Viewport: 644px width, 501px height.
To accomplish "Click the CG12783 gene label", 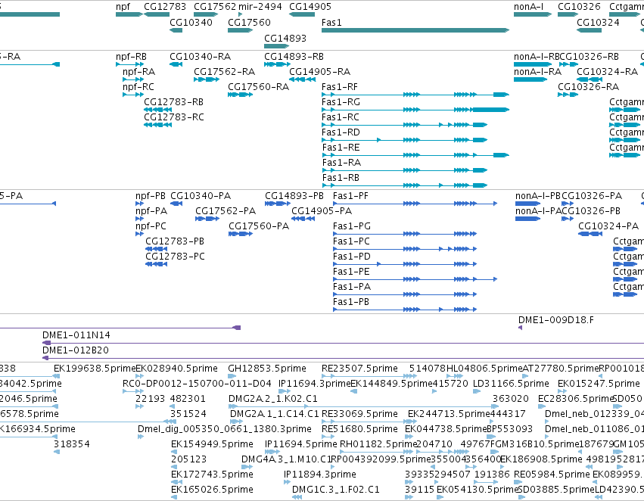I will point(165,7).
